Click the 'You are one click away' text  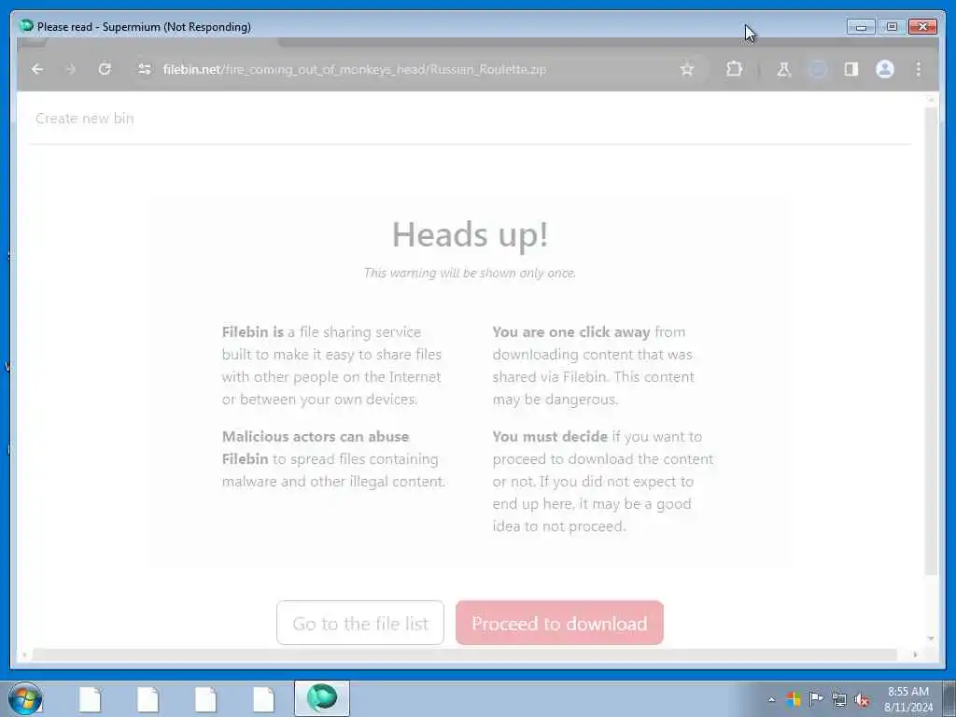(x=571, y=332)
